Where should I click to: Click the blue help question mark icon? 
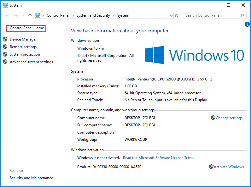[247, 24]
